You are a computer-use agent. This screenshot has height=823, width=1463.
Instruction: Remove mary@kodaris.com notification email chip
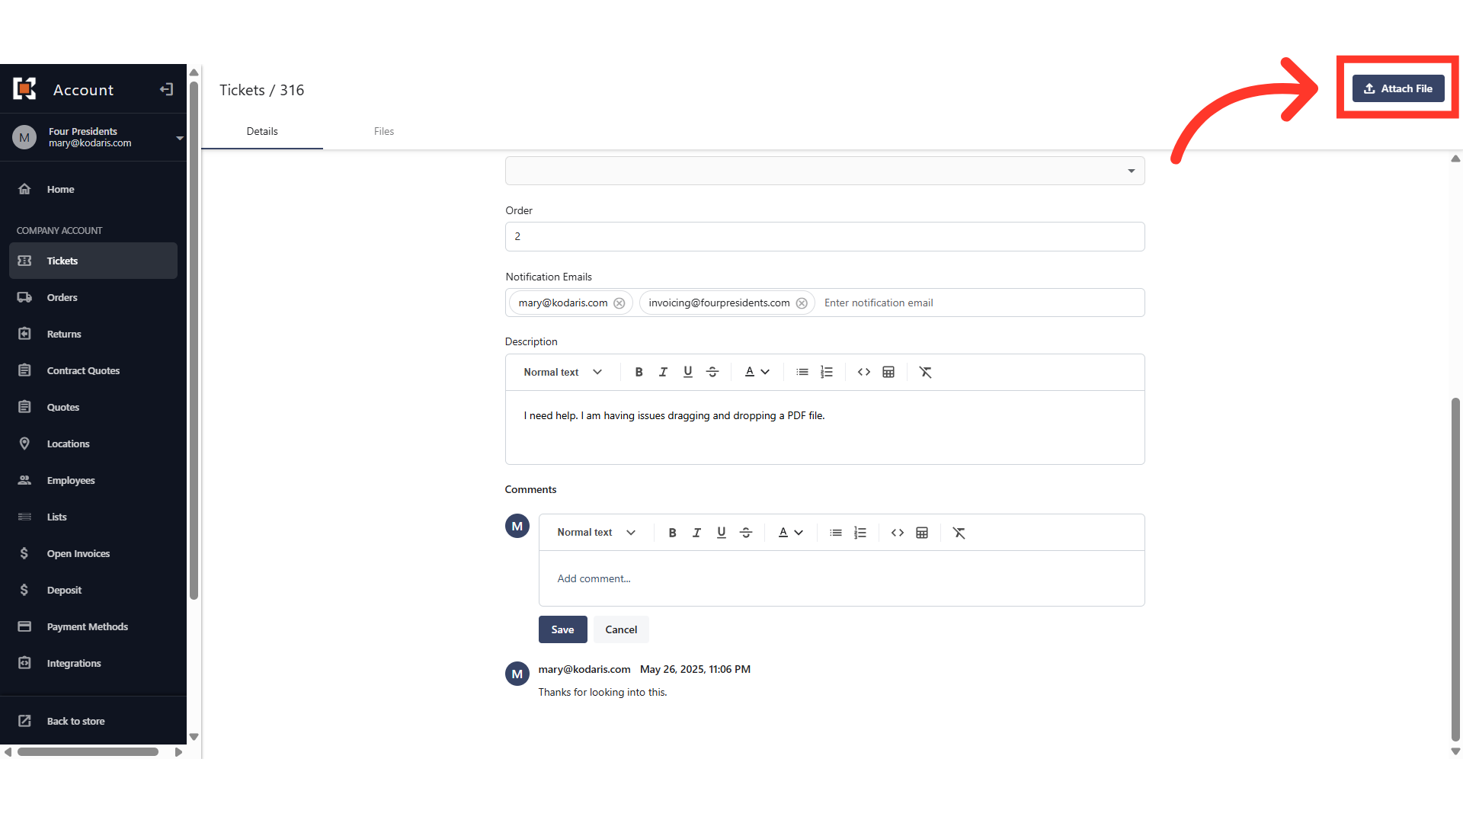[x=619, y=303]
